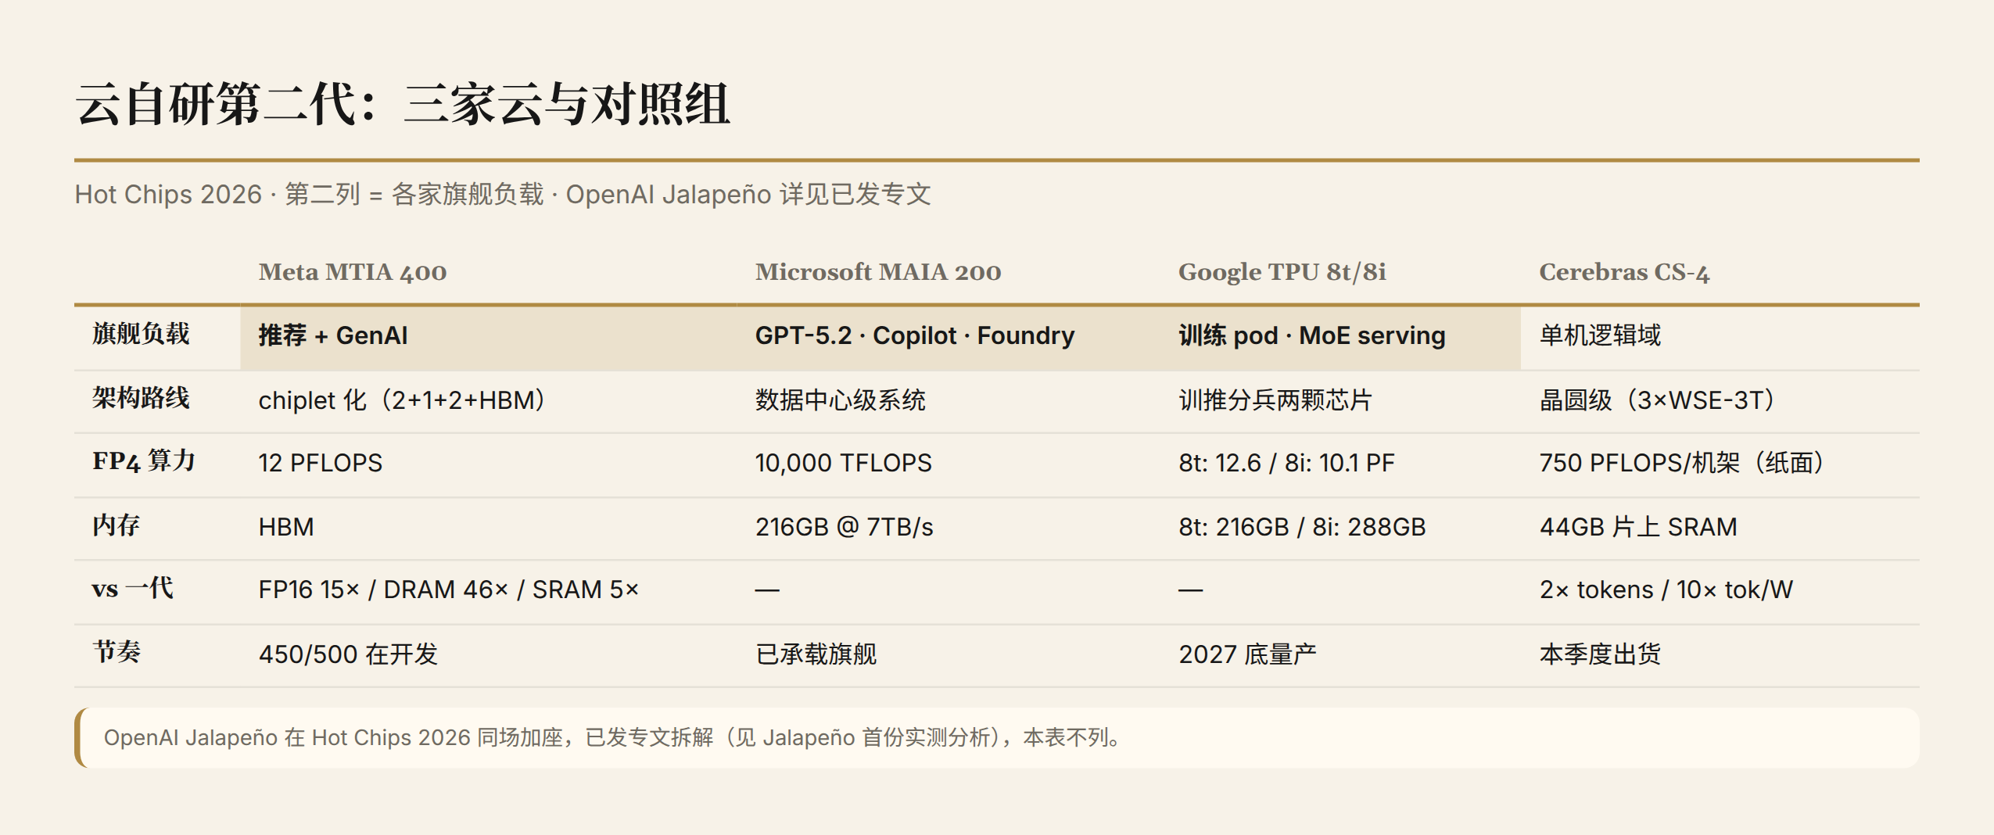Click the 已承载旗舰 cell
The image size is (1994, 835).
(949, 655)
